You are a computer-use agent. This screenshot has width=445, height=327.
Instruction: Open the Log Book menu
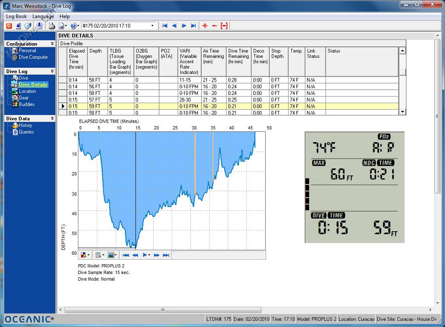(x=16, y=16)
